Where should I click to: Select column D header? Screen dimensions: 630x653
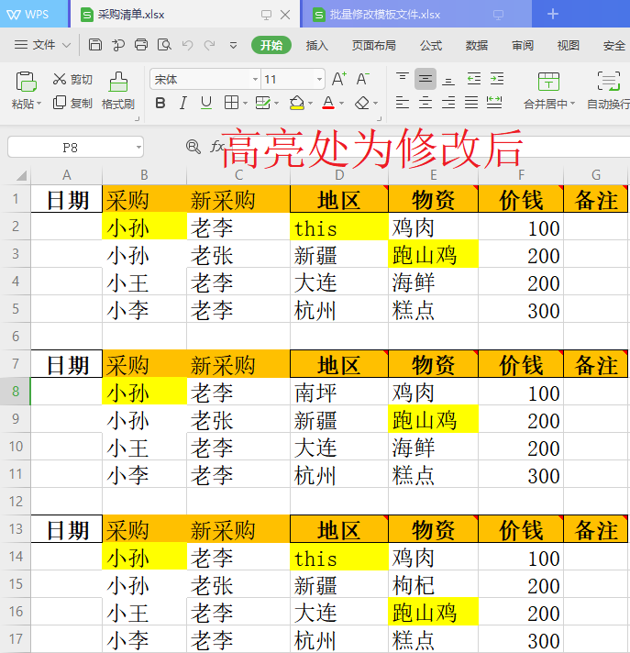339,175
